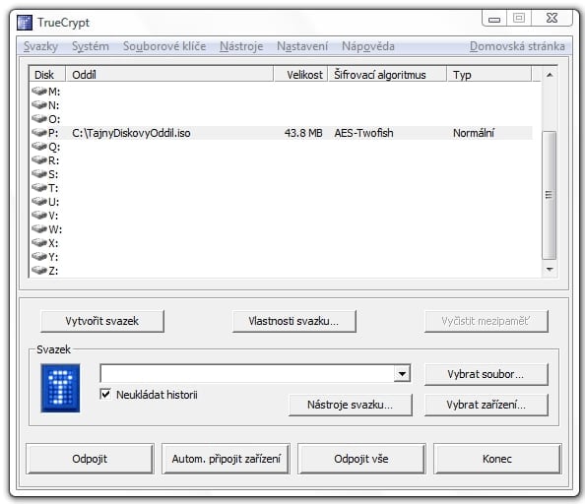Click the O: drive icon
This screenshot has width=585, height=504.
[x=38, y=118]
